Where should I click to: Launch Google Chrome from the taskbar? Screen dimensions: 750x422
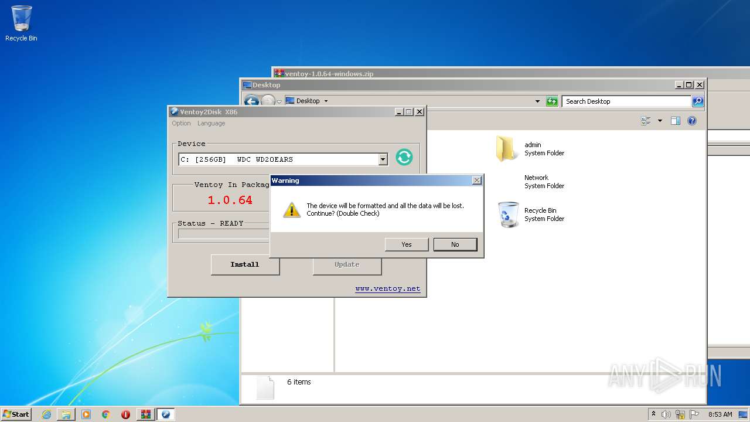(x=106, y=414)
